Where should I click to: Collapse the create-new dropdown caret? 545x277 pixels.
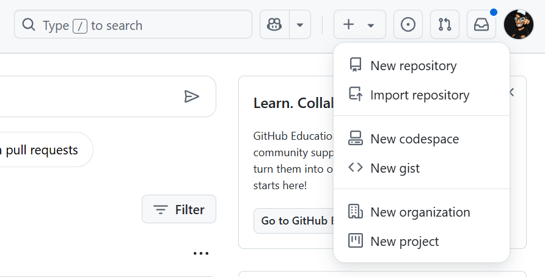[x=371, y=25]
